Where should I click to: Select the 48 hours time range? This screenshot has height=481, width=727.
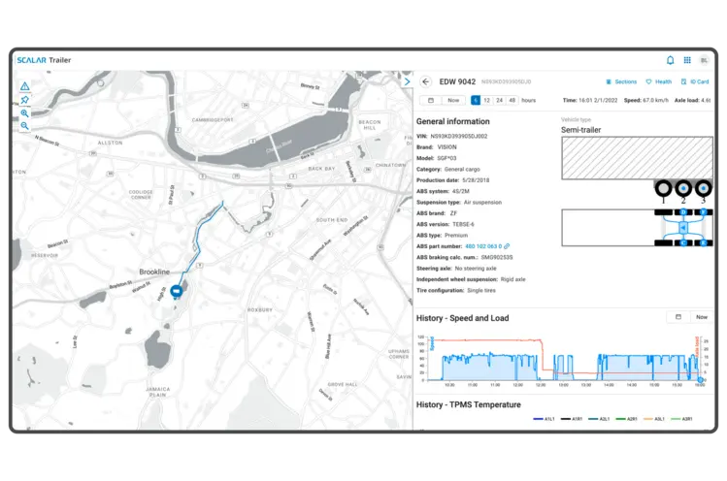pos(512,100)
